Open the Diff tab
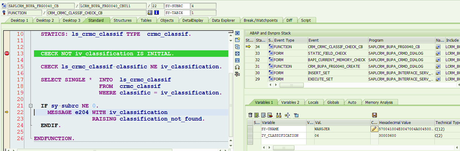Screen dimensions: 460x151 [289, 20]
